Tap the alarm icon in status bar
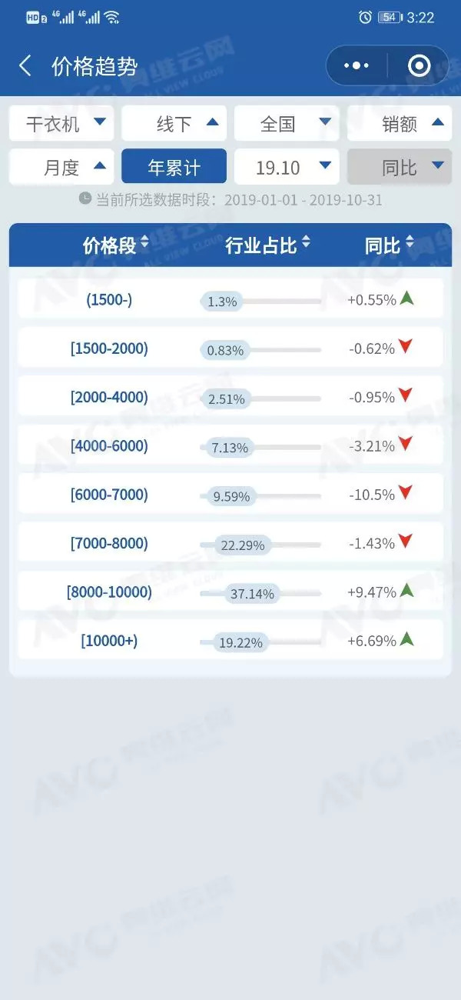461x1000 pixels. point(365,17)
